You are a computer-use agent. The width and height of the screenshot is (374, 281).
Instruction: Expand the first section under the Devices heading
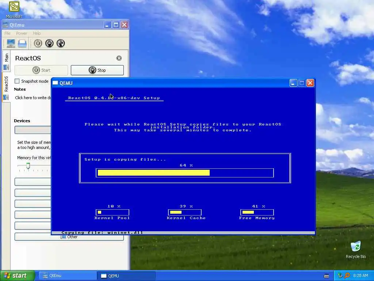pos(33,130)
